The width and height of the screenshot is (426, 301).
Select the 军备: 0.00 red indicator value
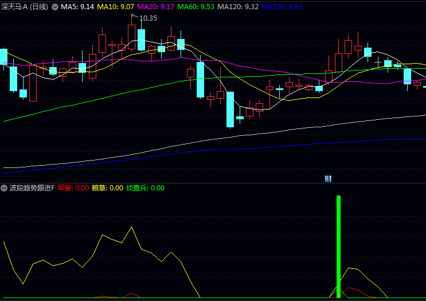pos(73,188)
